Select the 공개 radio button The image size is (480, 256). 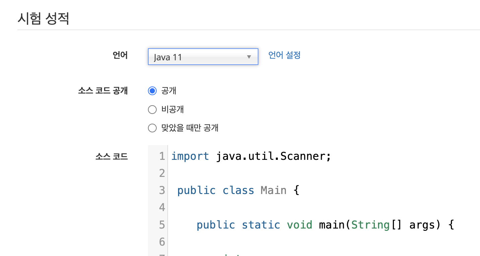pyautogui.click(x=152, y=91)
